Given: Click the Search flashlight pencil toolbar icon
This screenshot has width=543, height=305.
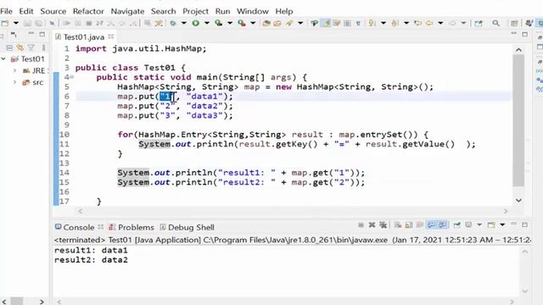Looking at the screenshot, I should 289,23.
